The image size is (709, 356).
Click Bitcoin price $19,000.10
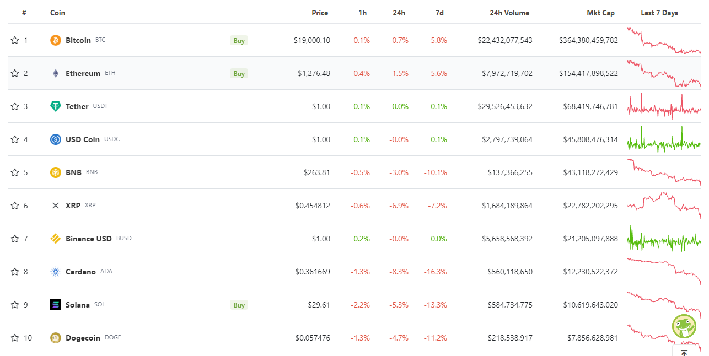click(312, 40)
